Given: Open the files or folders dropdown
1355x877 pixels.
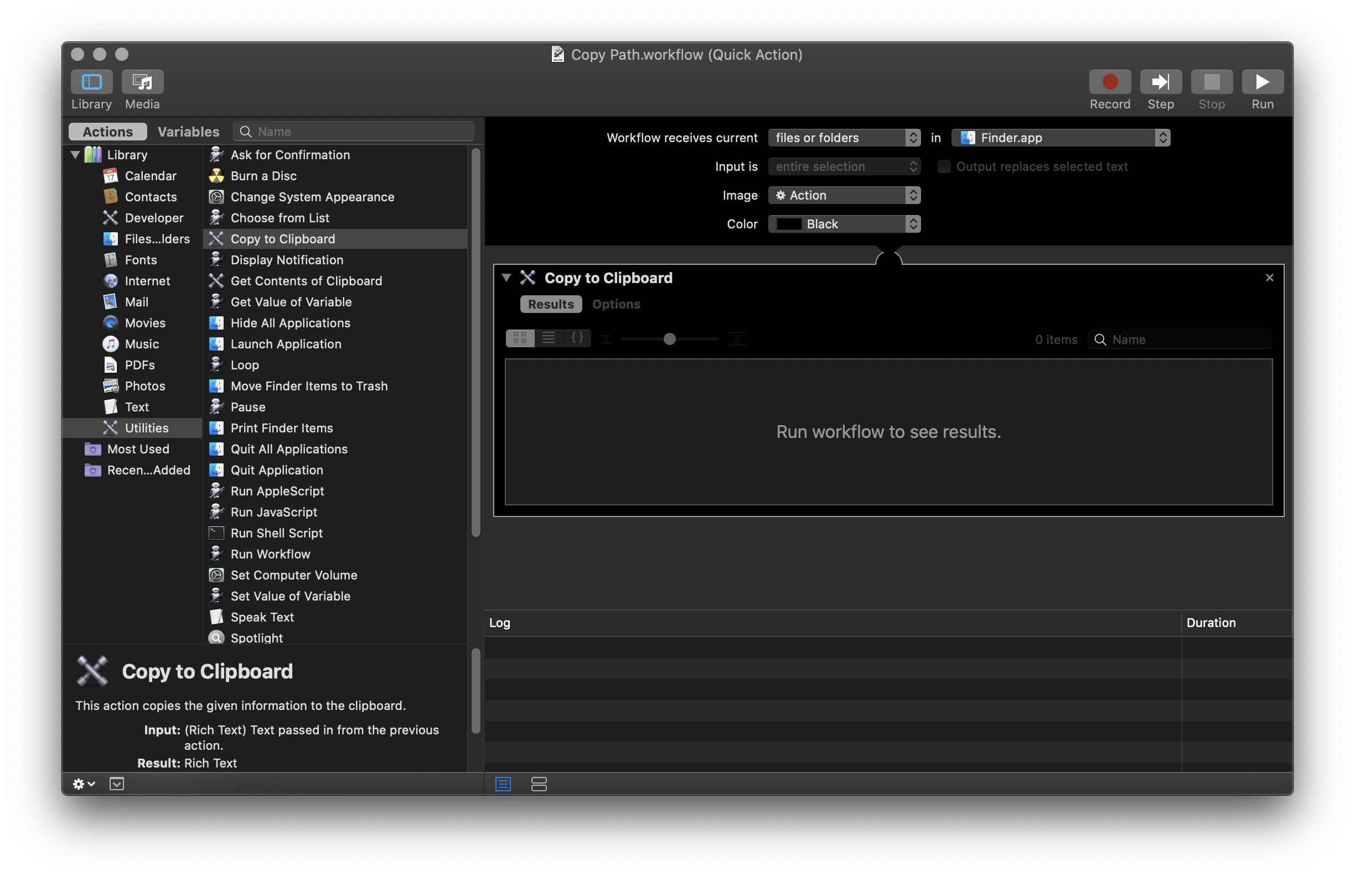Looking at the screenshot, I should (x=844, y=138).
